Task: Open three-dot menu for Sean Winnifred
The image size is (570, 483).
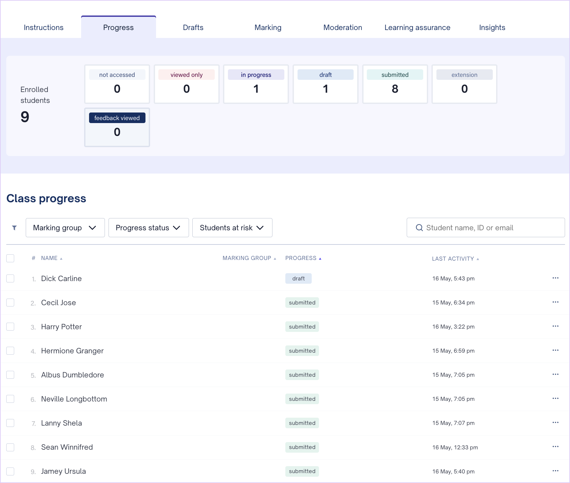Action: point(555,447)
